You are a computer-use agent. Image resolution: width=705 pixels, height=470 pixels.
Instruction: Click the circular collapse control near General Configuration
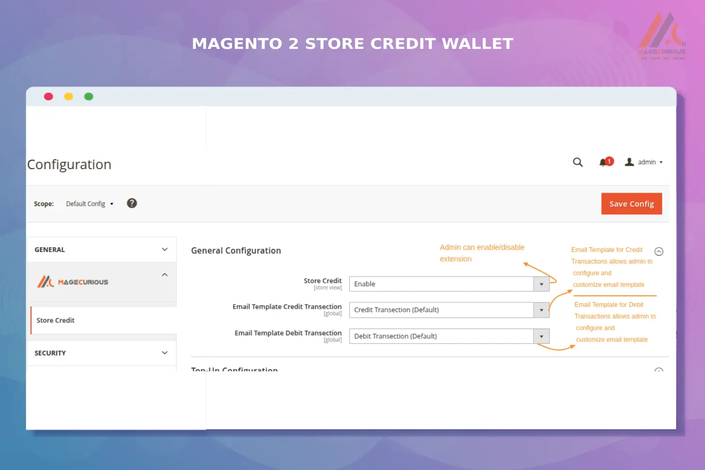659,251
